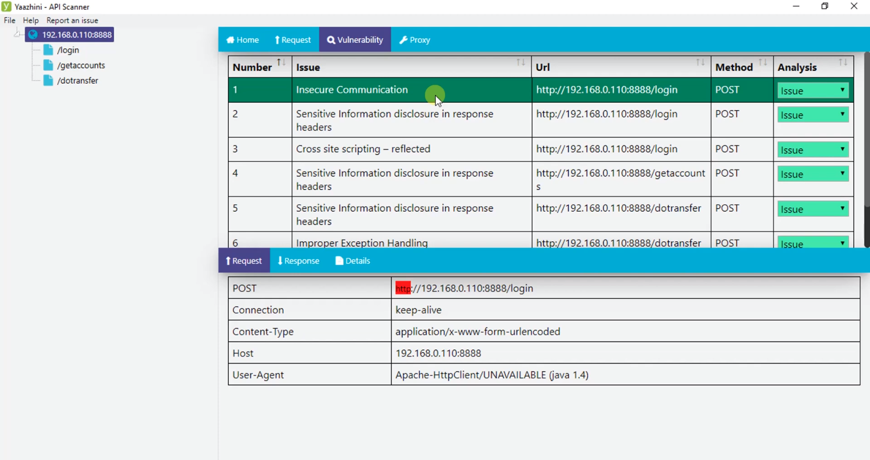The height and width of the screenshot is (460, 870).
Task: Switch to the top Request tab
Action: [293, 40]
